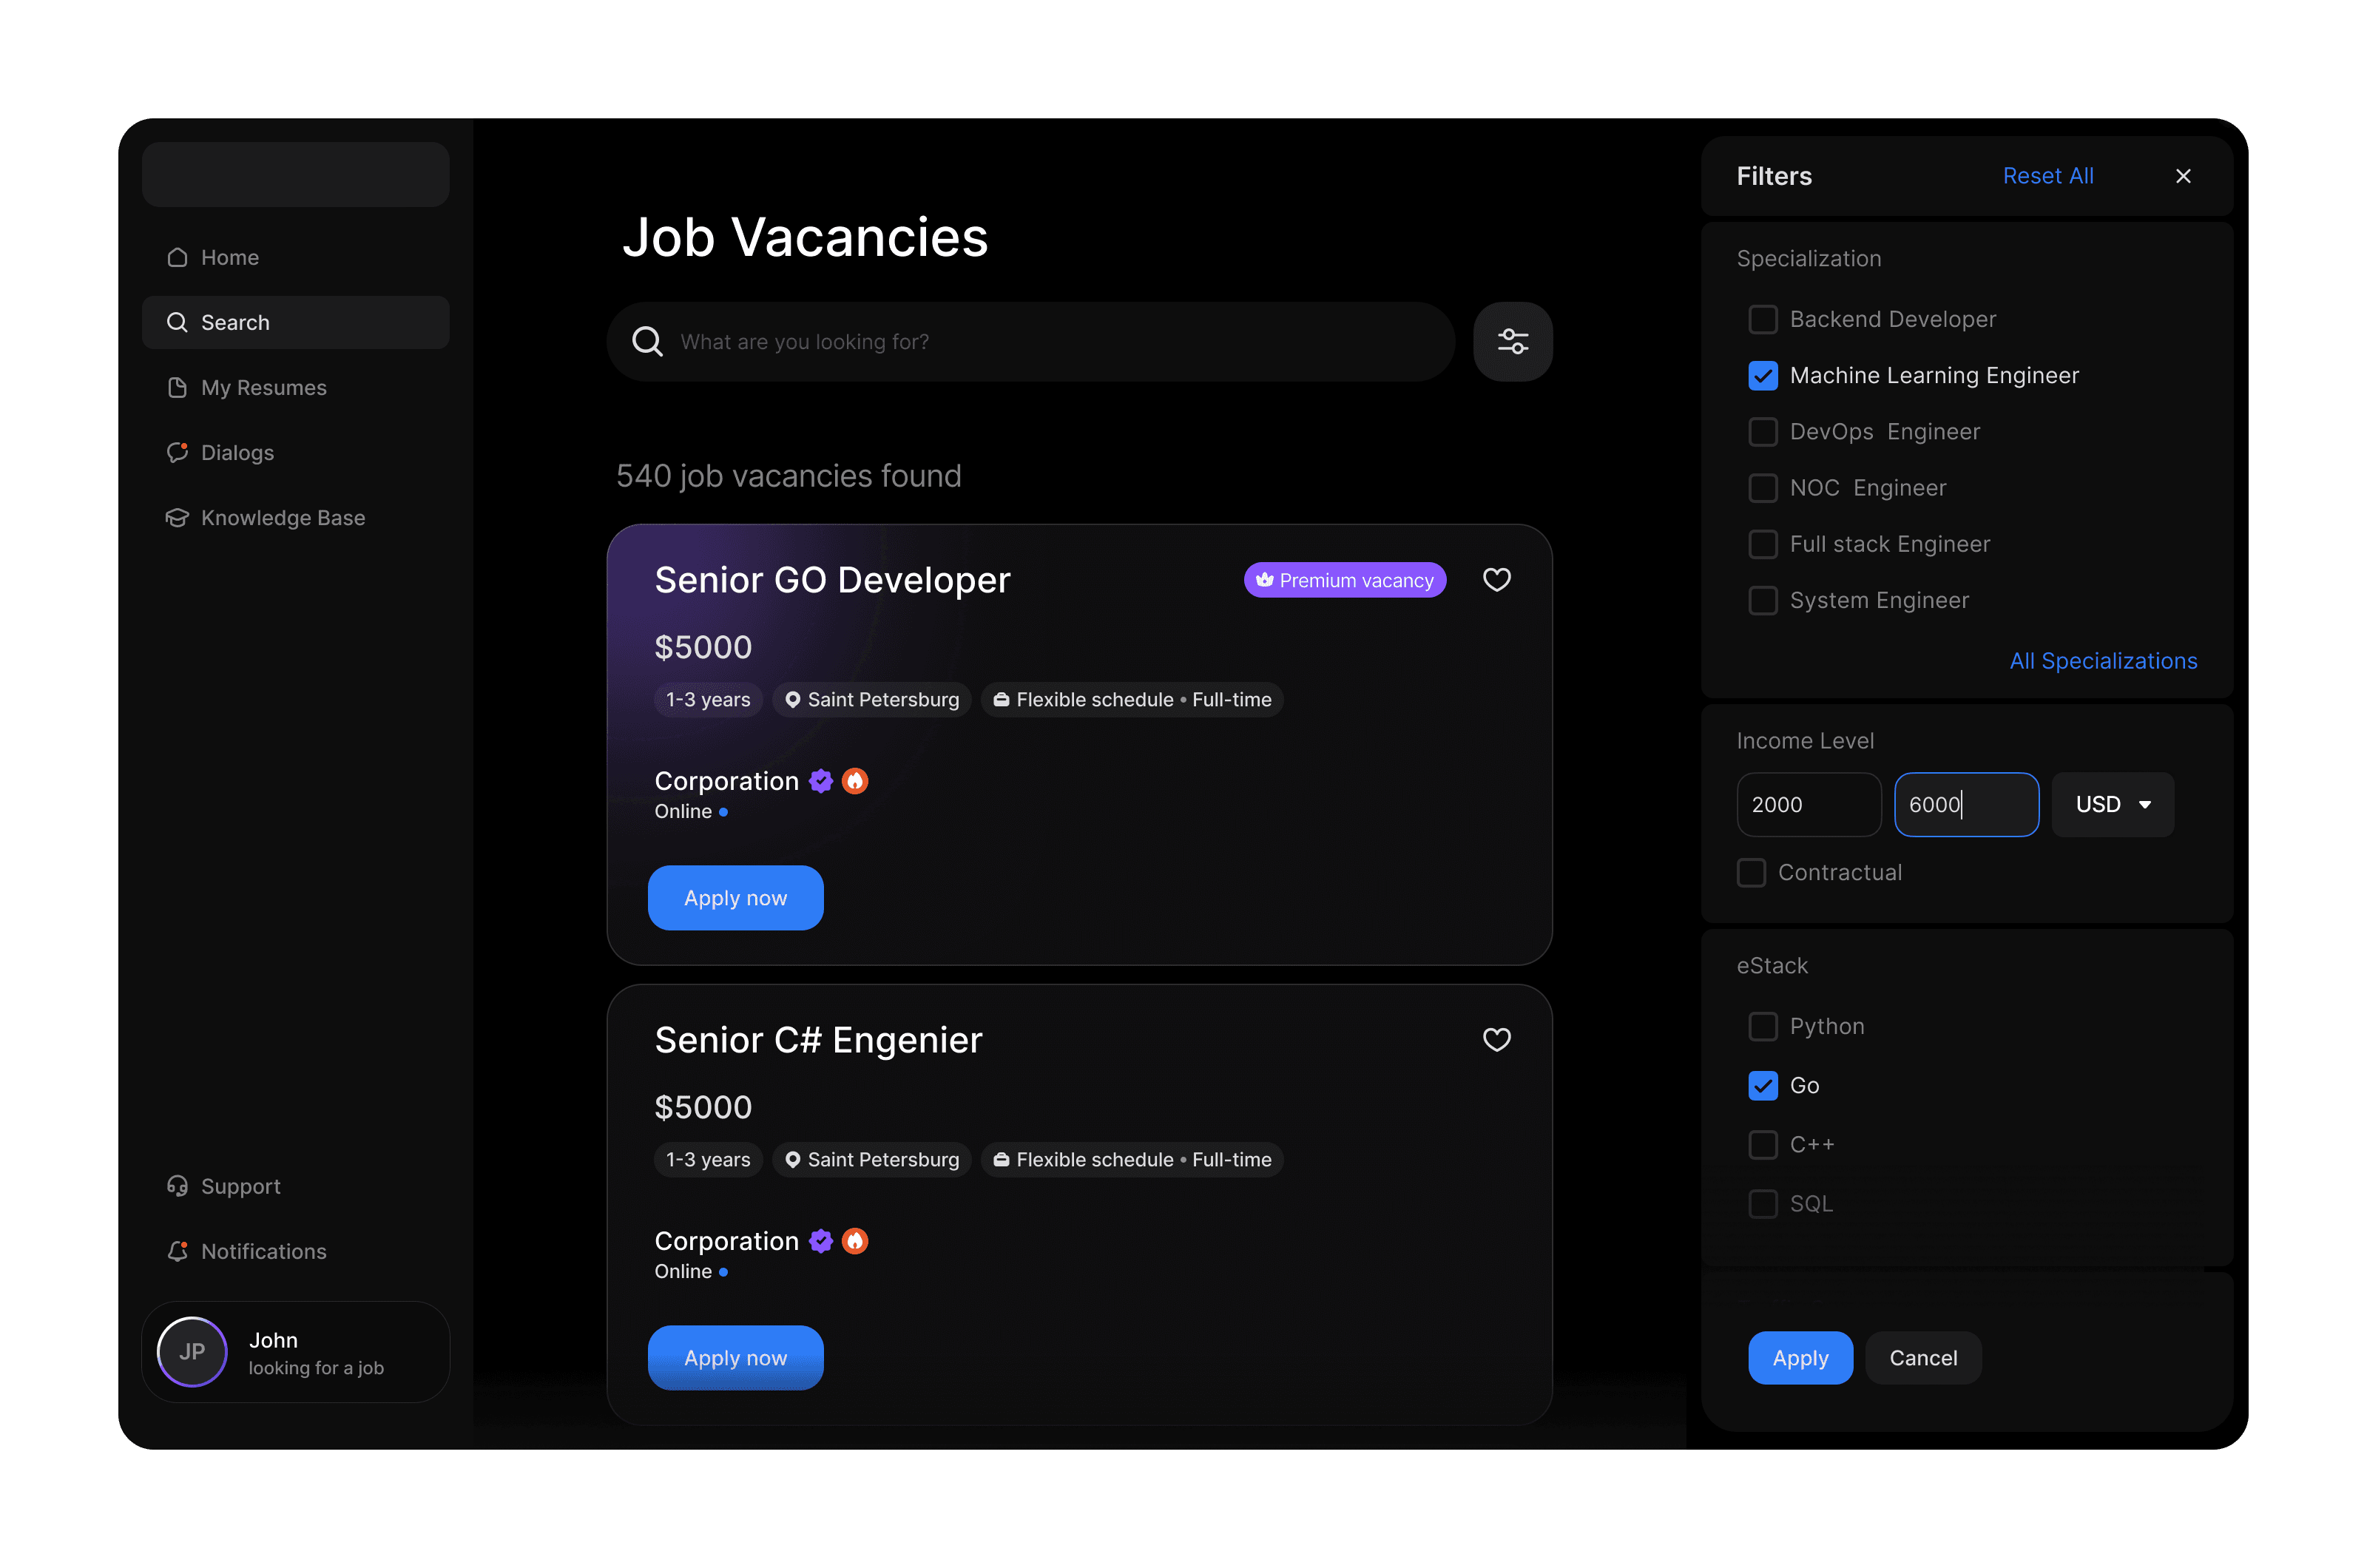Toggle the Contractual checkbox
Screen dimensions: 2367x1568
click(x=1751, y=873)
